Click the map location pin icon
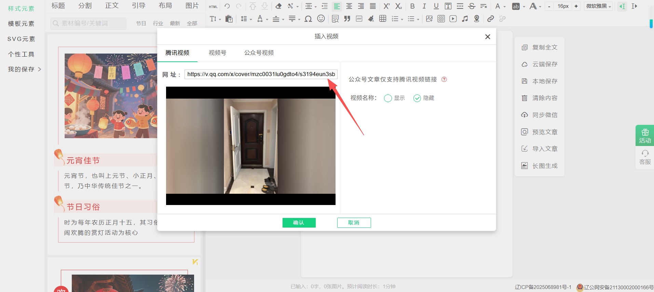 coord(477,19)
